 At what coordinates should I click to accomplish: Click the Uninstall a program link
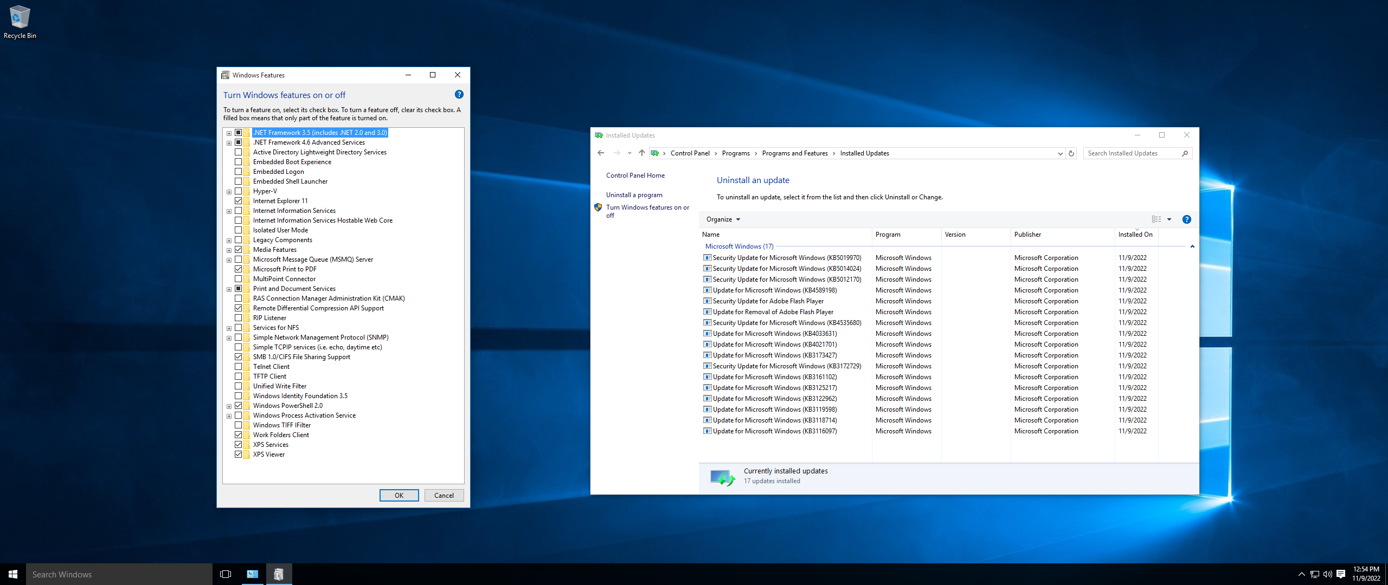(634, 195)
